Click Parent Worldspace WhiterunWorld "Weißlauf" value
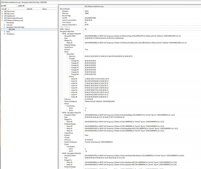The height and width of the screenshot is (169, 201). point(100,101)
